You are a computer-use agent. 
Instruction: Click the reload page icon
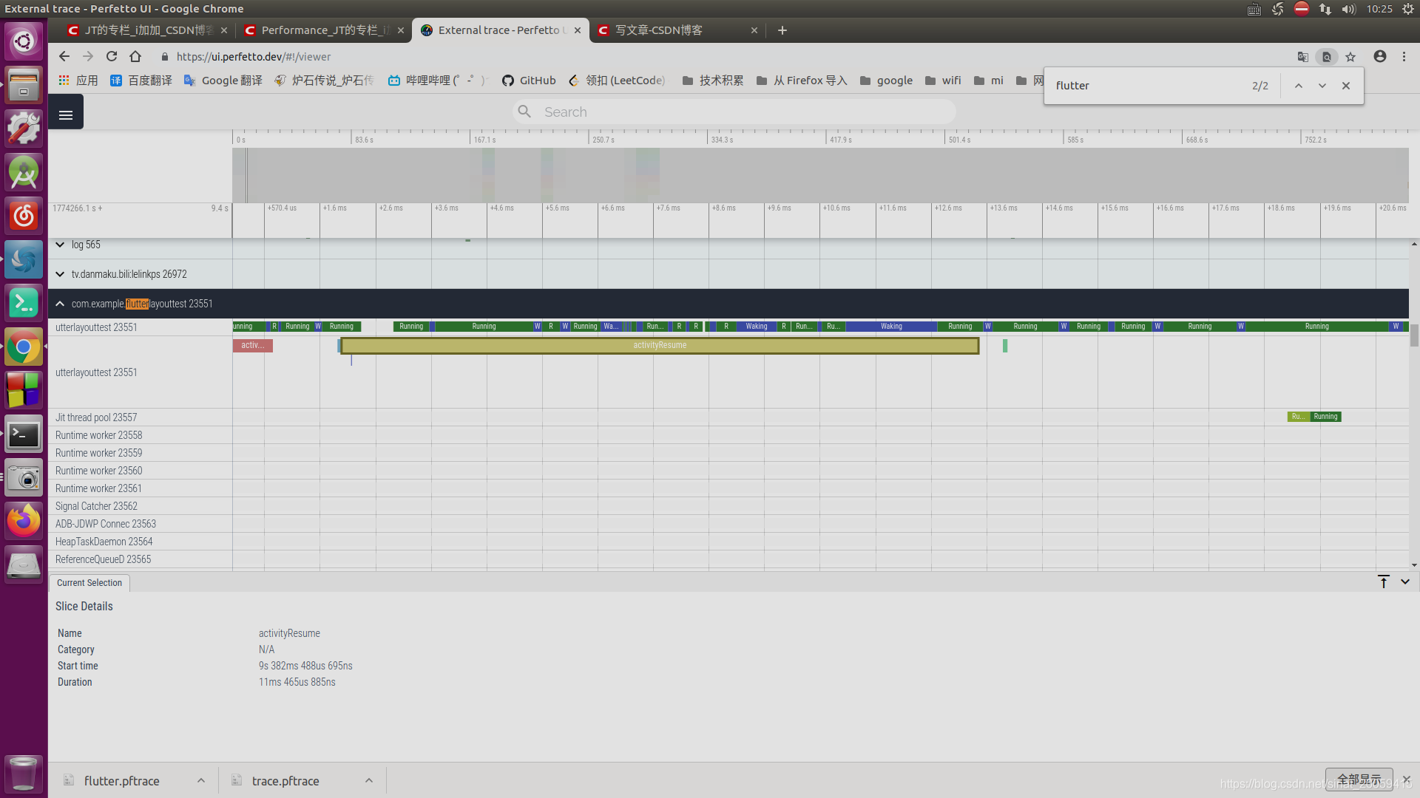(112, 57)
